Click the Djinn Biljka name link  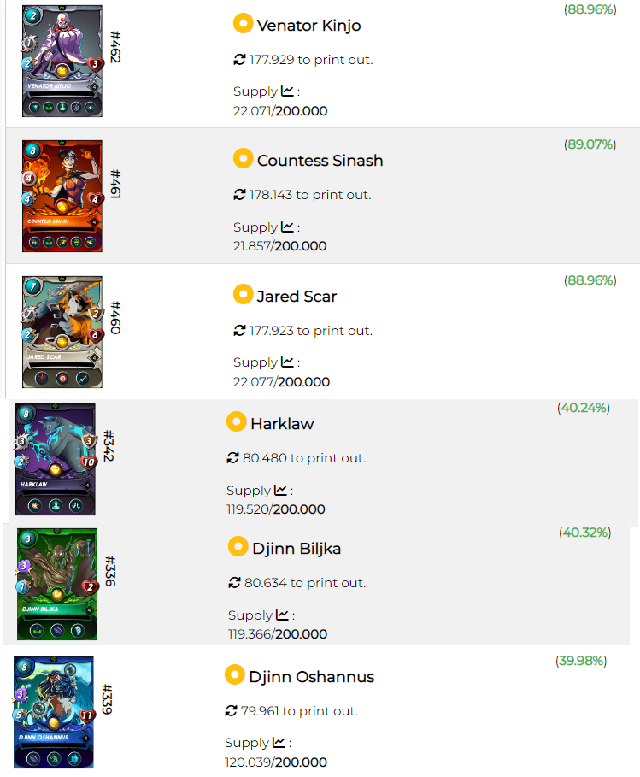tap(297, 549)
